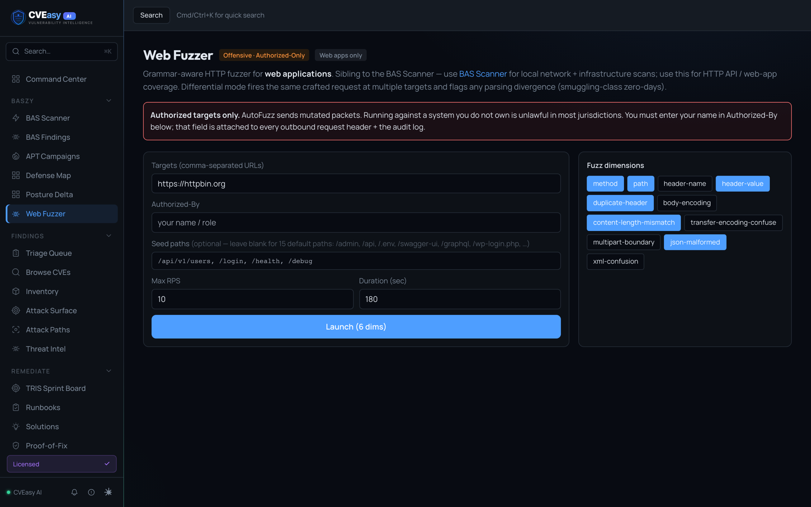Open the Triage Queue page
811x507 pixels.
[62, 253]
